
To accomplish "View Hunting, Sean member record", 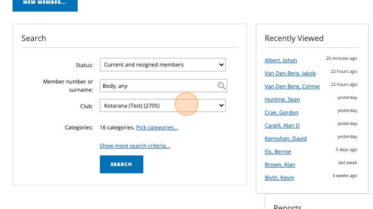I will click(x=282, y=100).
